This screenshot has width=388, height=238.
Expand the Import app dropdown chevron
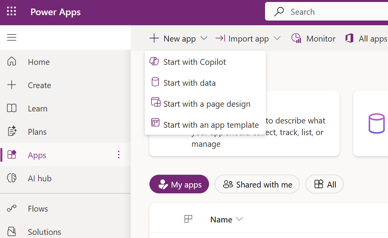(x=277, y=38)
